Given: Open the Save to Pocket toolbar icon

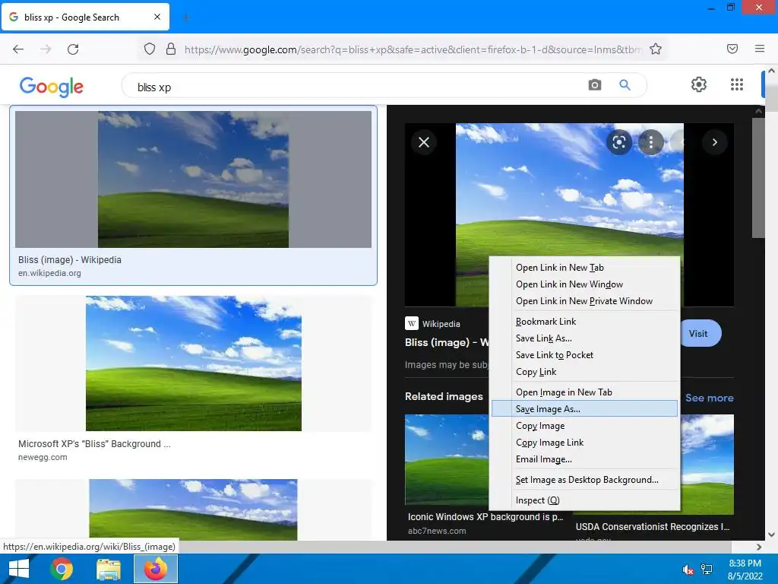Looking at the screenshot, I should [732, 49].
